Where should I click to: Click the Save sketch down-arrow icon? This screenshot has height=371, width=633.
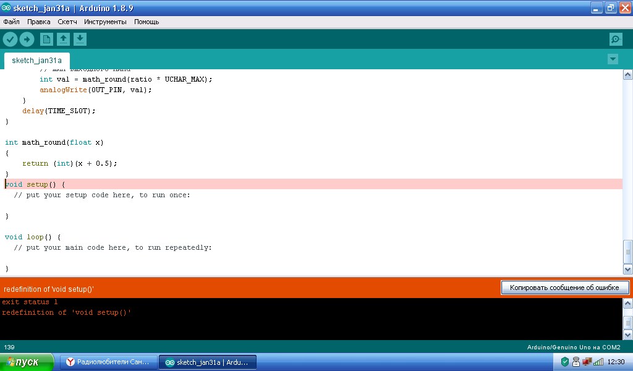[x=80, y=40]
